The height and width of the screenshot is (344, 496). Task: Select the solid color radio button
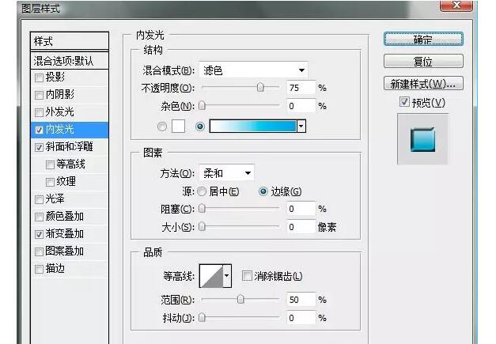162,127
